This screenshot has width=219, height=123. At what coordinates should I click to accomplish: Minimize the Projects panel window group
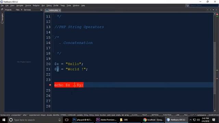41,10
